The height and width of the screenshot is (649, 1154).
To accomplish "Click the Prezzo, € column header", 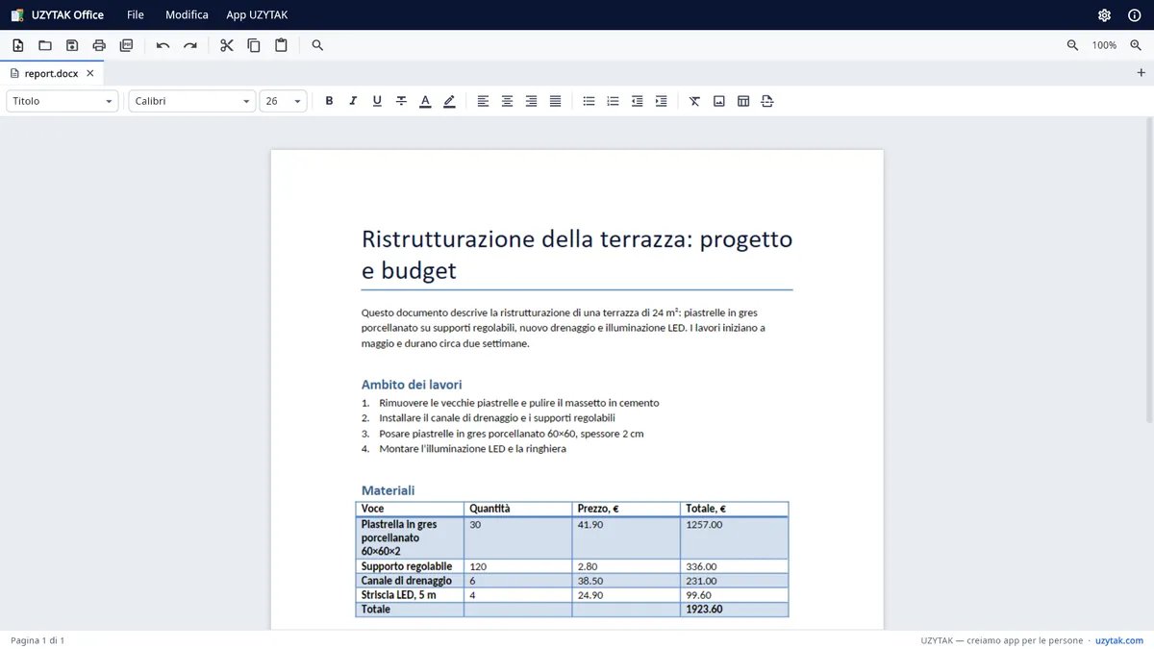I will (x=626, y=509).
